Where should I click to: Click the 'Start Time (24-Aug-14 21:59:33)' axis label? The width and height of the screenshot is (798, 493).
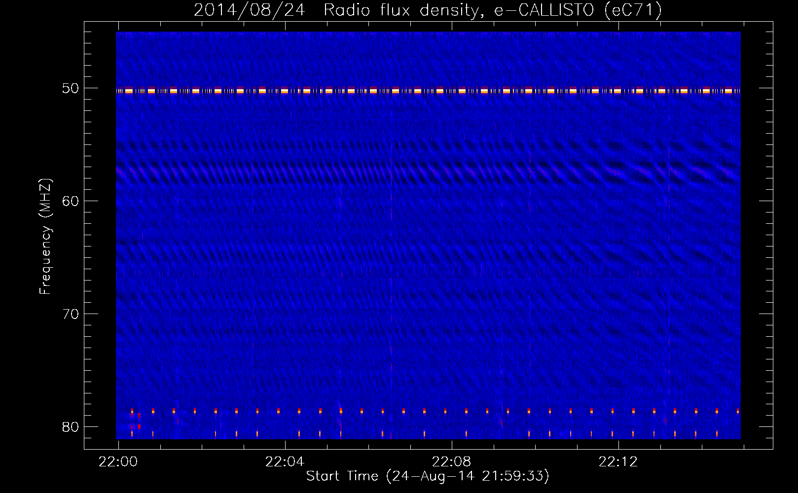pyautogui.click(x=428, y=476)
